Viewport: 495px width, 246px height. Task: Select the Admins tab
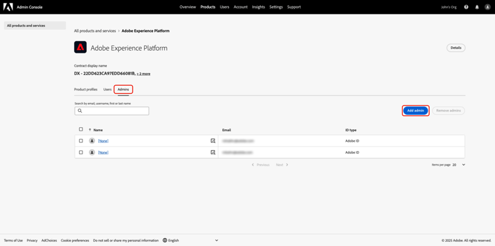pos(123,90)
